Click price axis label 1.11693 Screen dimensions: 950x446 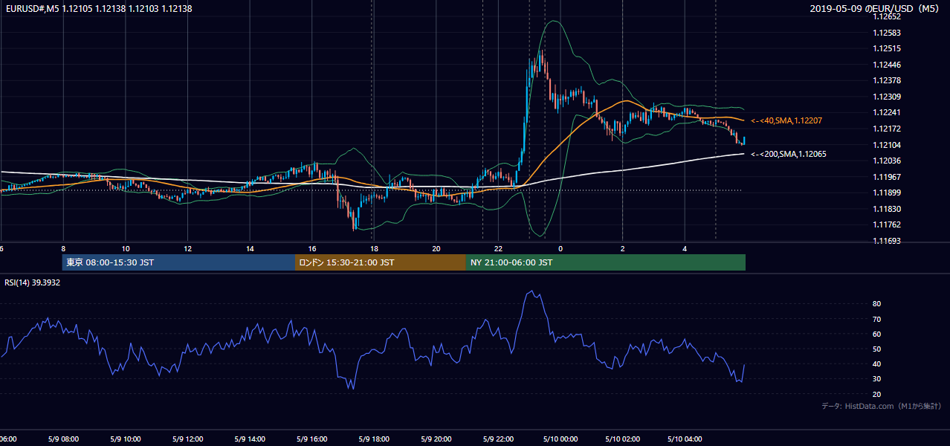[x=887, y=241]
